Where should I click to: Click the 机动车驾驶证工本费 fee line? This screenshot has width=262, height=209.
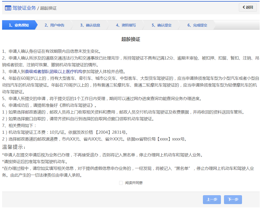(65, 132)
